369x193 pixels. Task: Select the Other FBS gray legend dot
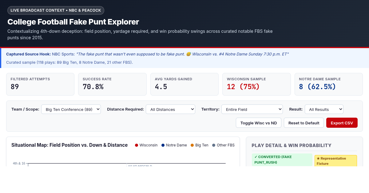[214, 145]
